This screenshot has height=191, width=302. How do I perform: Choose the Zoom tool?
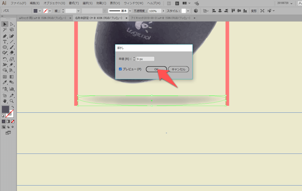pyautogui.click(x=12, y=101)
